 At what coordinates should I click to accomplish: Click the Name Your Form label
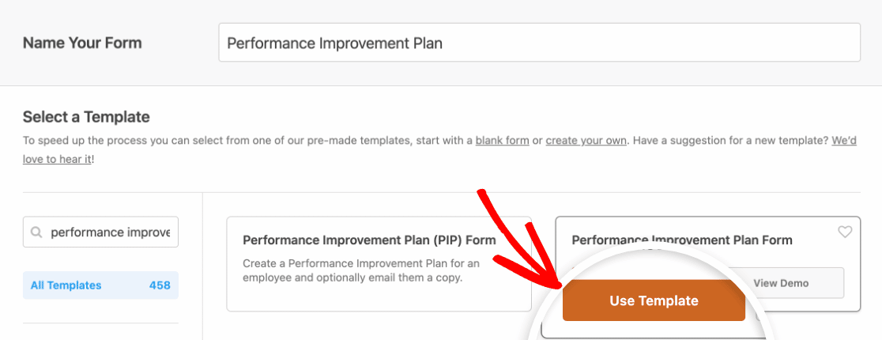click(x=82, y=43)
